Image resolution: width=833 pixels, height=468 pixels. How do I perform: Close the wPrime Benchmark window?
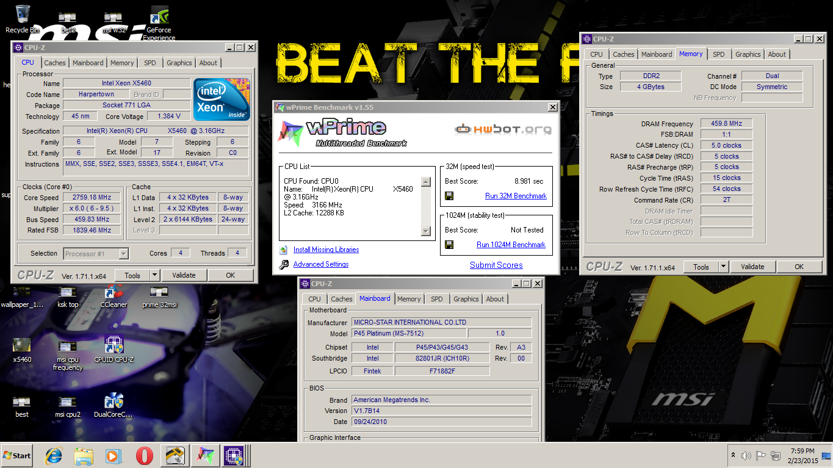(552, 107)
